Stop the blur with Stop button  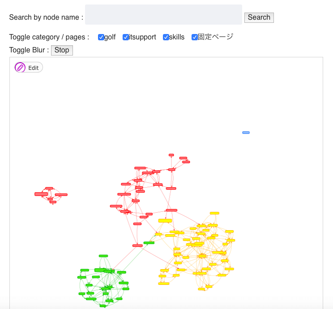[62, 50]
